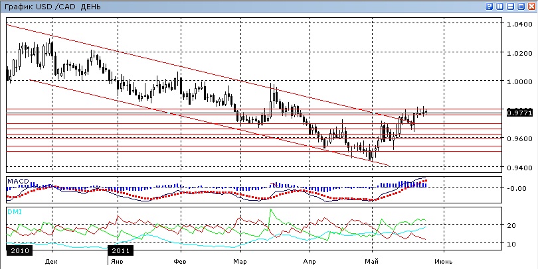This screenshot has height=269, width=538.
Task: Click the horizontal split panes icon
Action: point(511,6)
